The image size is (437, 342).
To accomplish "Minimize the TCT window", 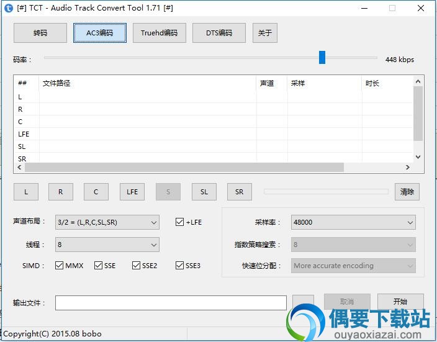I will pos(364,8).
